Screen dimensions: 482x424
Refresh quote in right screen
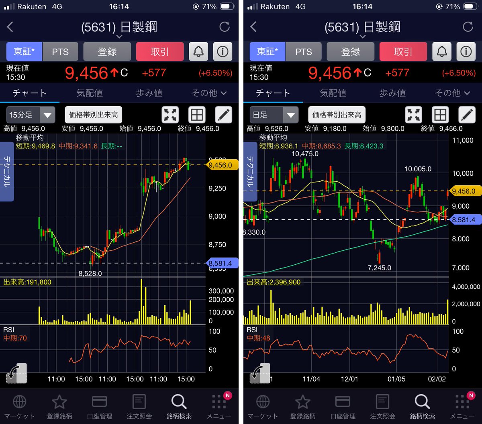tap(468, 27)
